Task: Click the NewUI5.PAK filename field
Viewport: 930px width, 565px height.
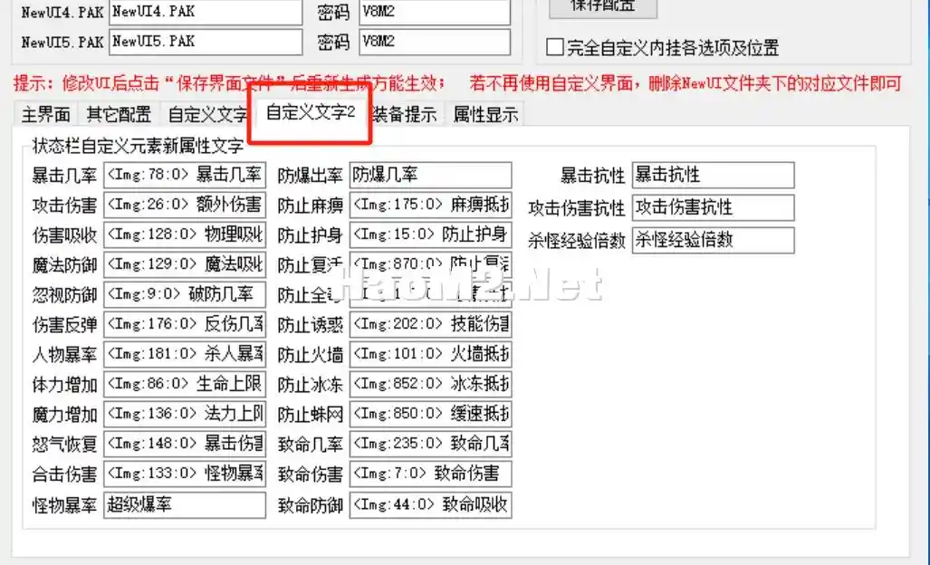Action: coord(206,42)
